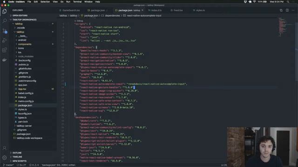Screen dimensions: 298x167
Task: Click the Open Changes icon in editor toolbar
Action: [281, 10]
